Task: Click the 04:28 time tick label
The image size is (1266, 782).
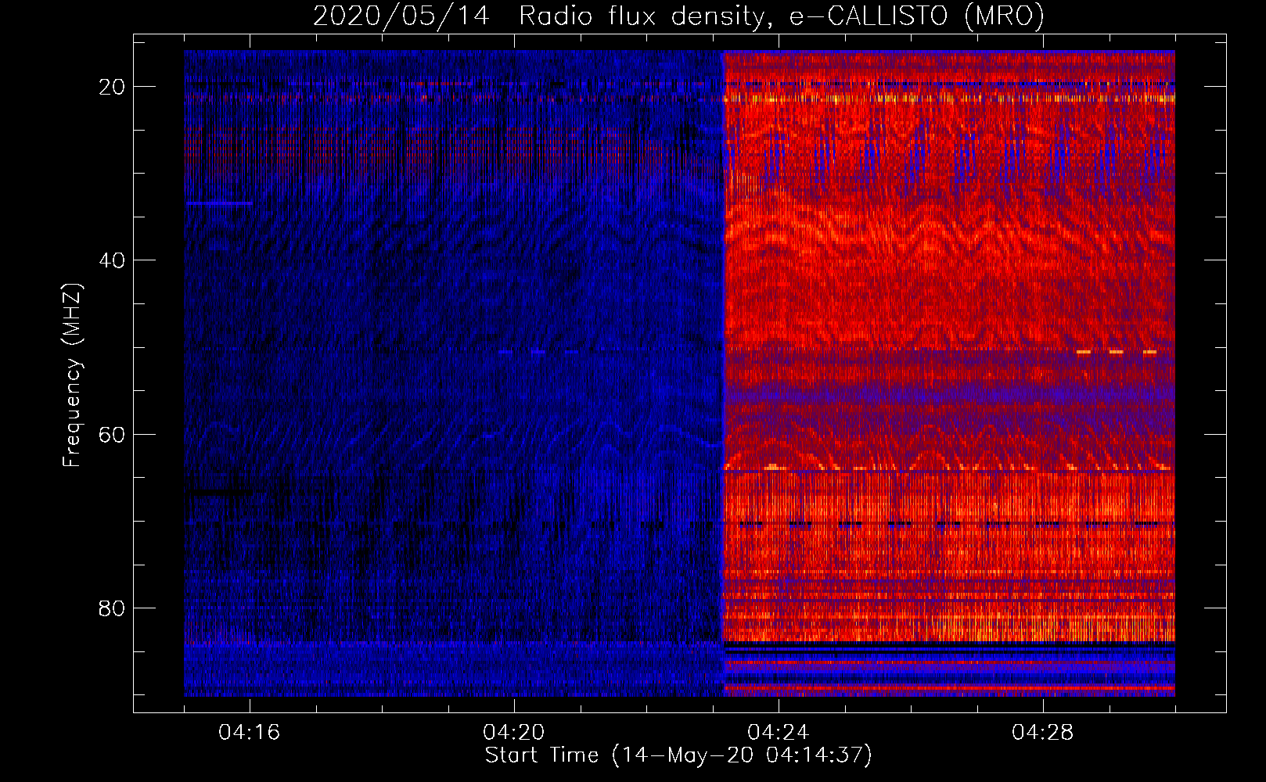Action: click(x=1043, y=733)
